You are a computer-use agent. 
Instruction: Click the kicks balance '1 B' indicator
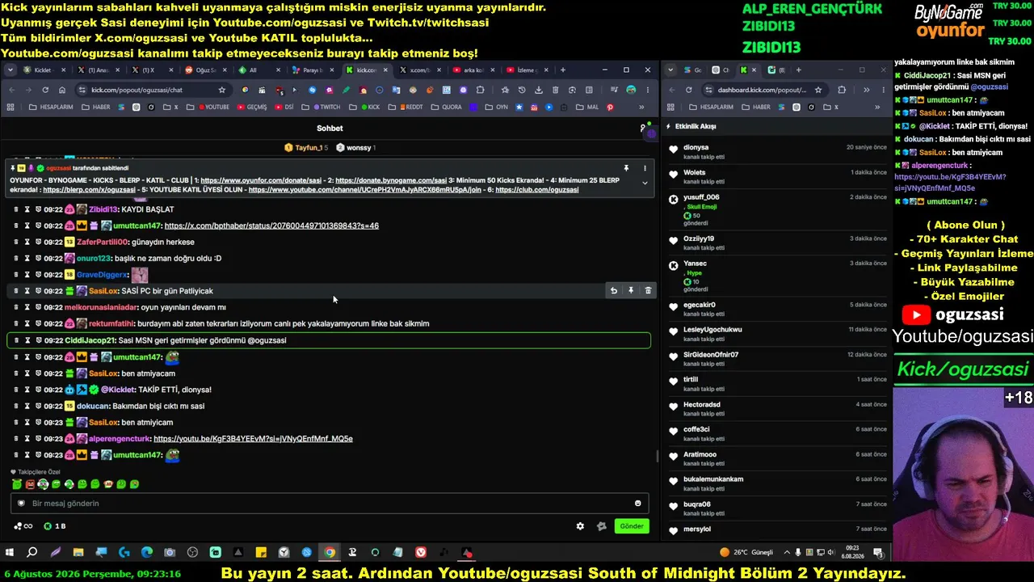point(56,526)
